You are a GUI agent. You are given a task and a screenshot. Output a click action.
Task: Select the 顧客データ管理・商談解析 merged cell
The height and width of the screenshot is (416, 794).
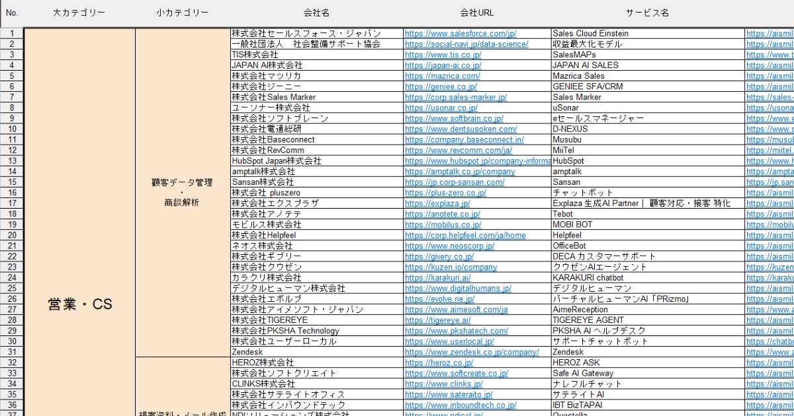tap(183, 192)
